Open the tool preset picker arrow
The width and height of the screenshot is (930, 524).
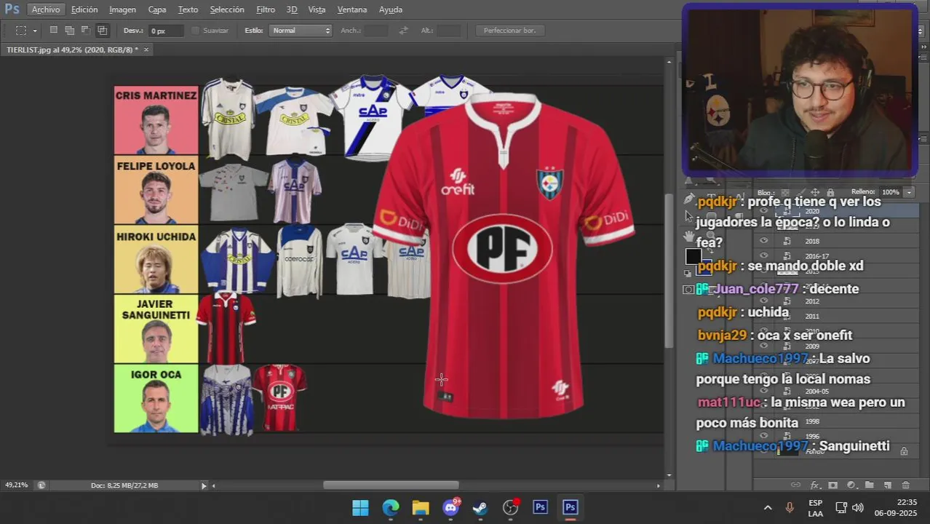35,31
